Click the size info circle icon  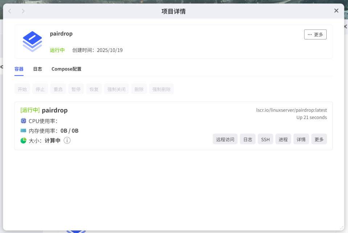coord(67,140)
